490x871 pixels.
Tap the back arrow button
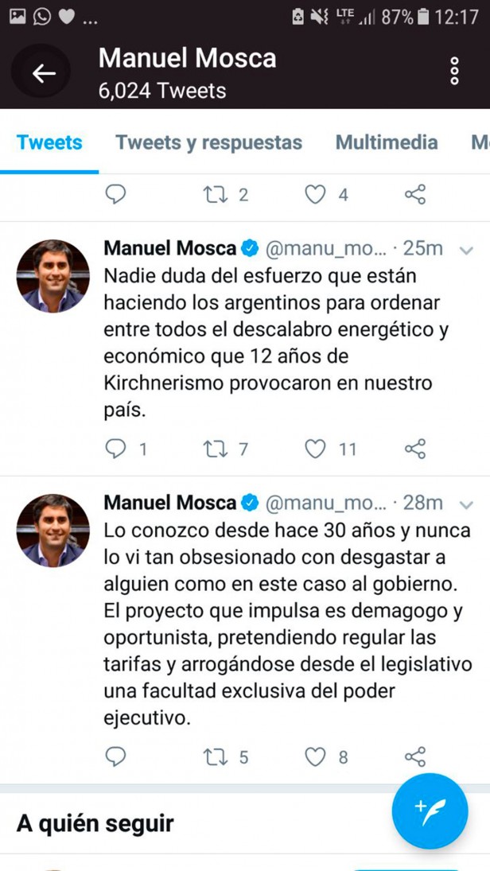point(43,72)
